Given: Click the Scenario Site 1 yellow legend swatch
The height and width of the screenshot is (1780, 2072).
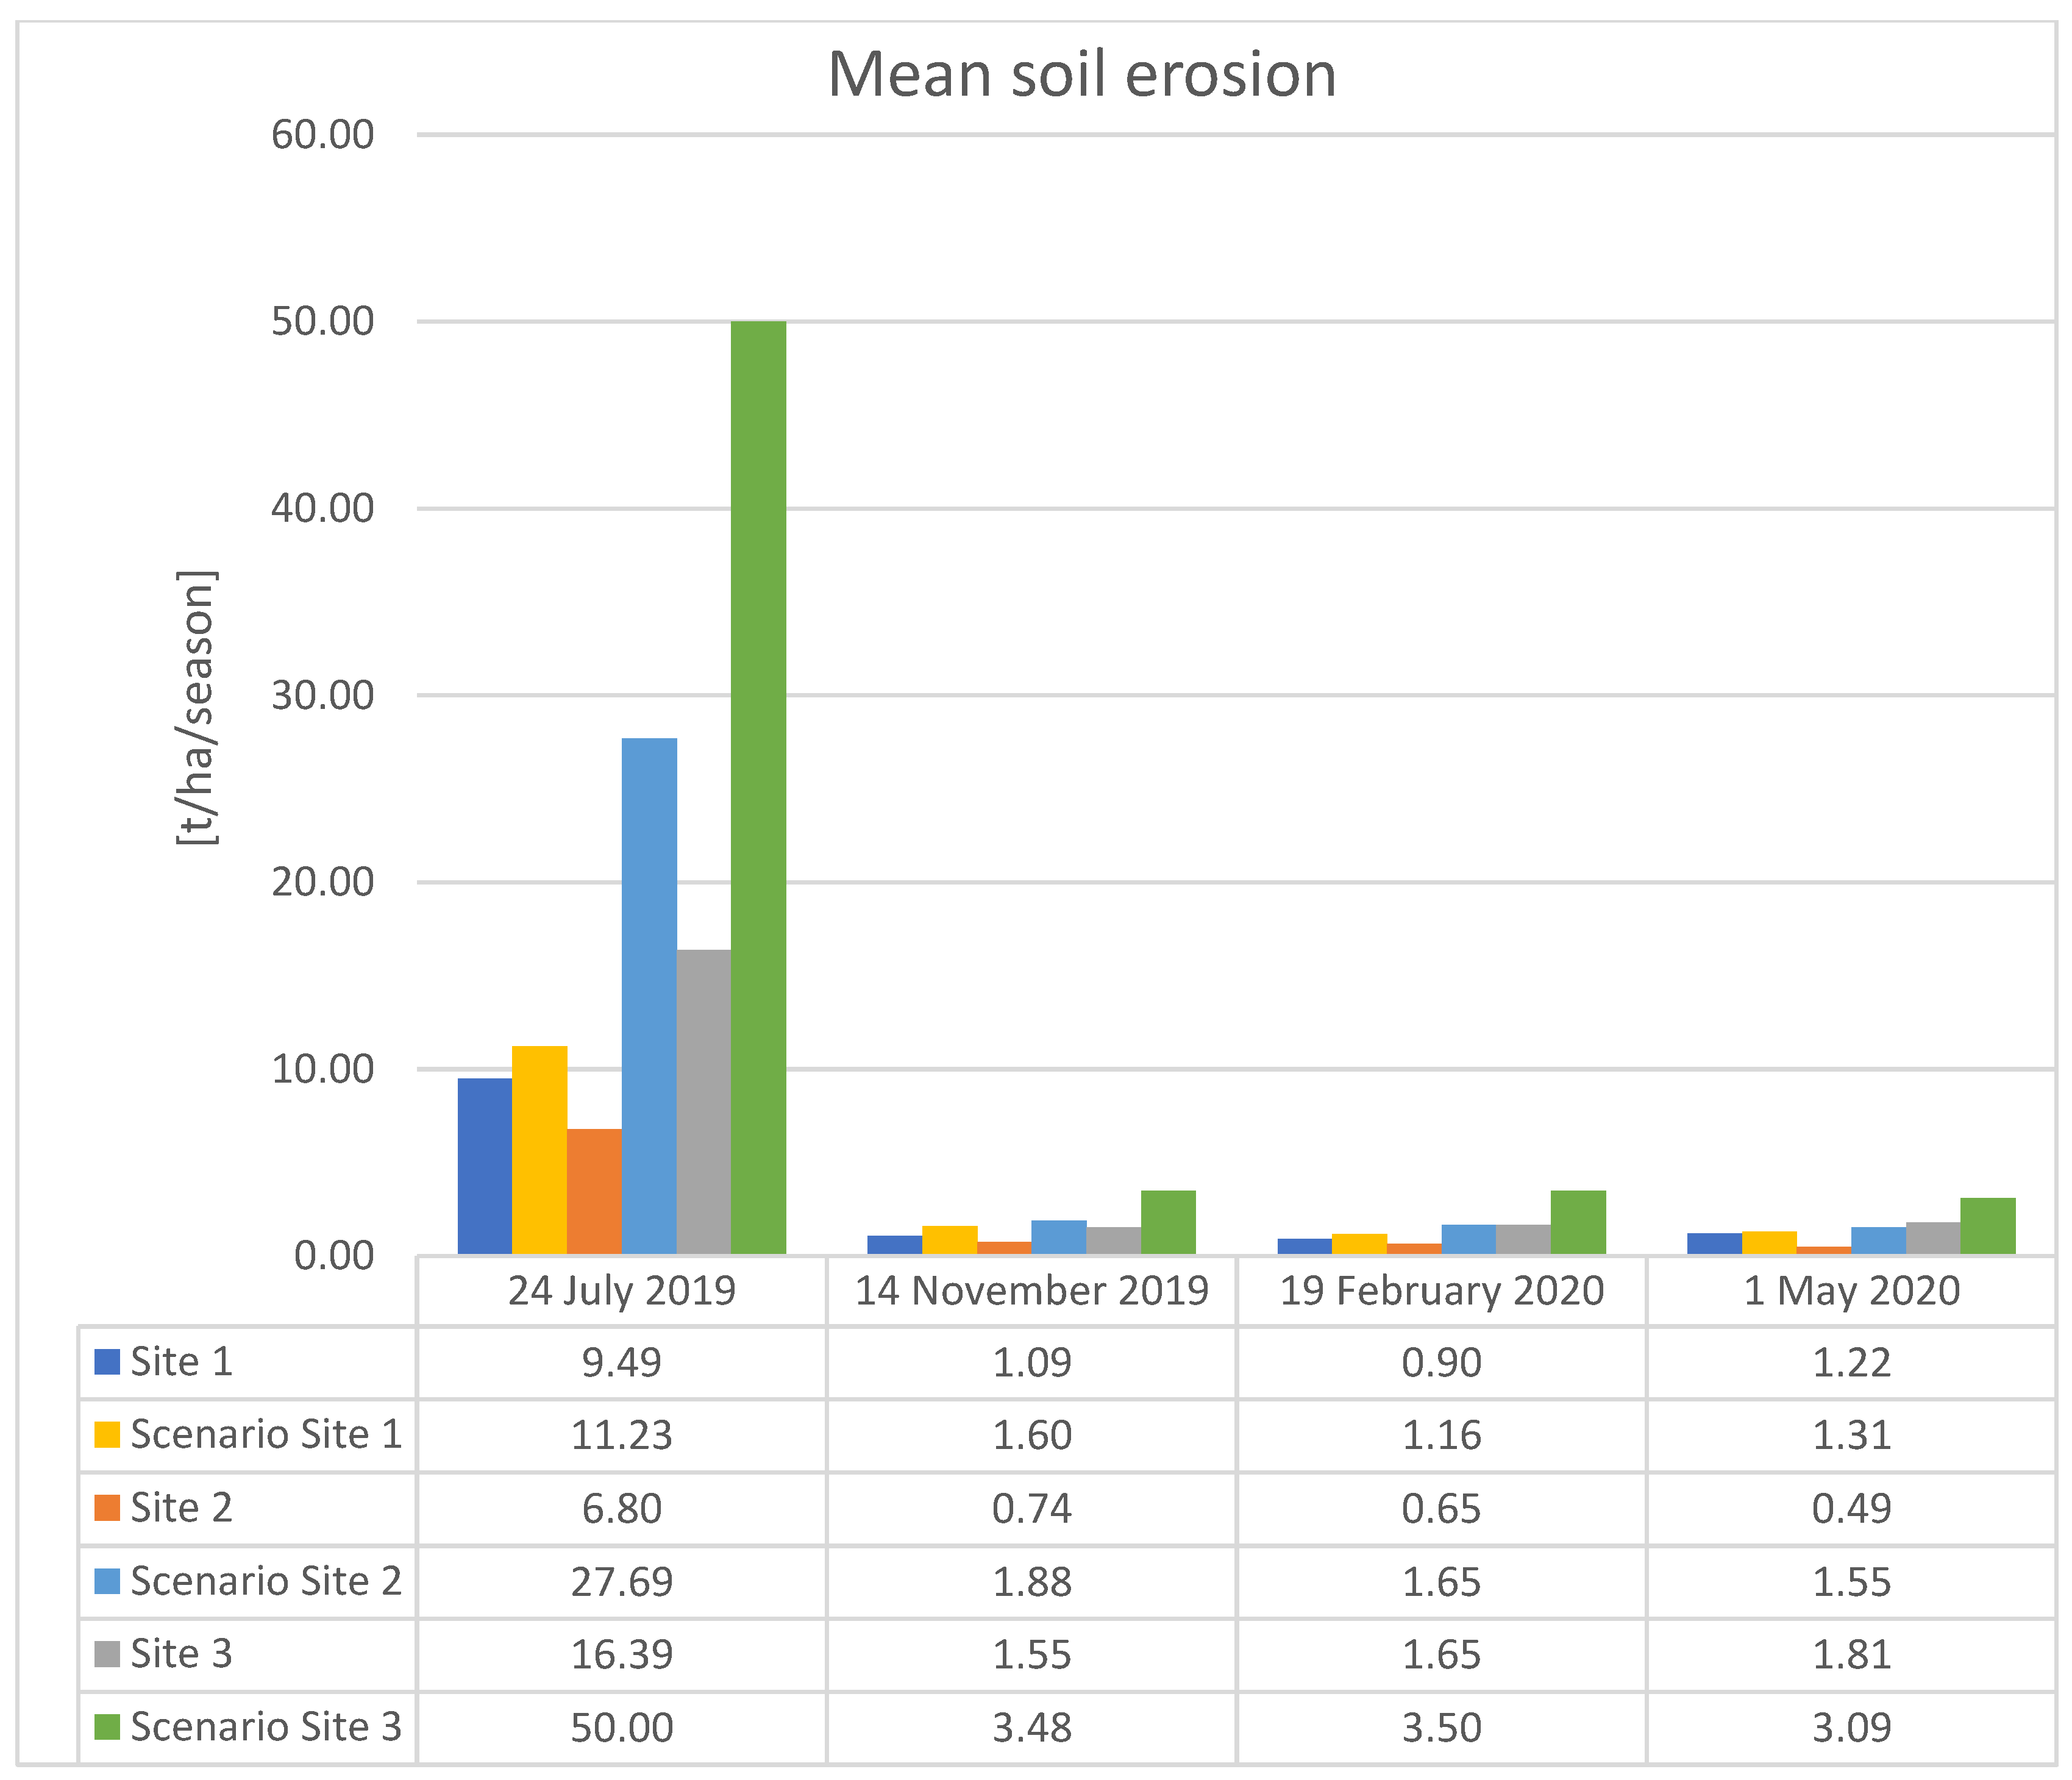Looking at the screenshot, I should [107, 1434].
